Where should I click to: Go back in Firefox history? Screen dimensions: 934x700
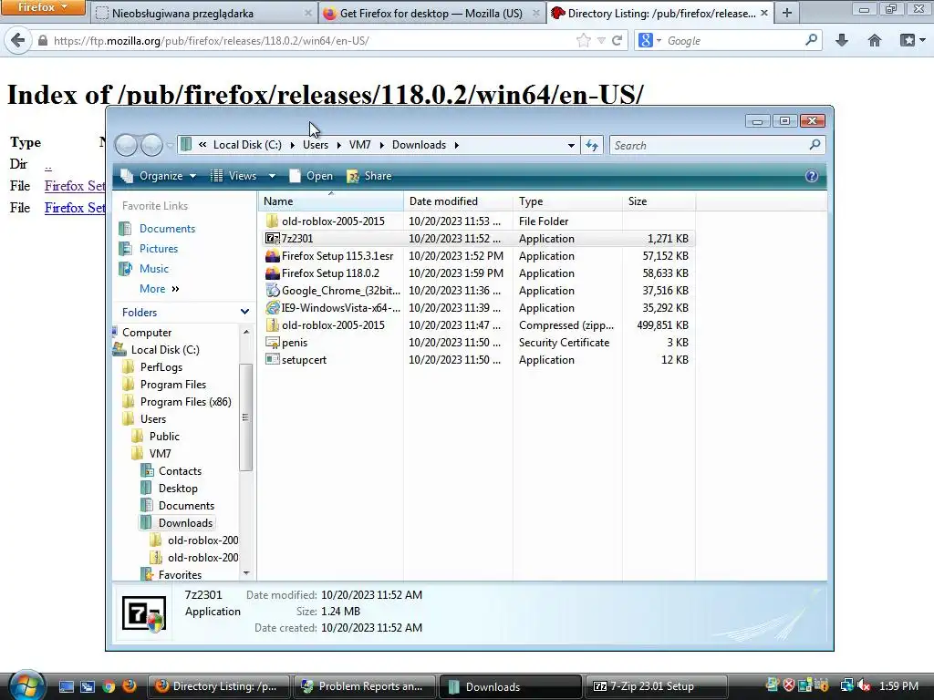coord(18,40)
